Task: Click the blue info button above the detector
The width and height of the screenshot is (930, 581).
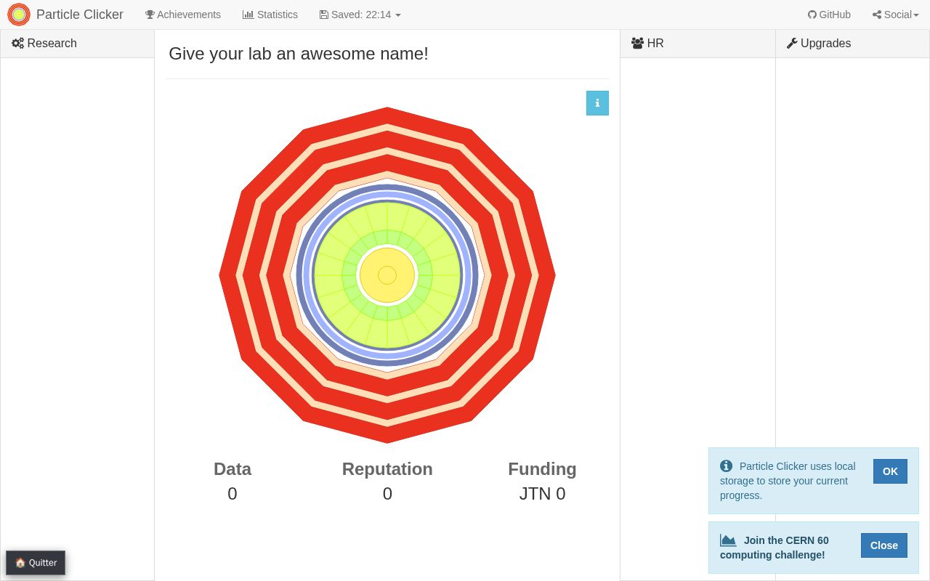Action: point(597,103)
